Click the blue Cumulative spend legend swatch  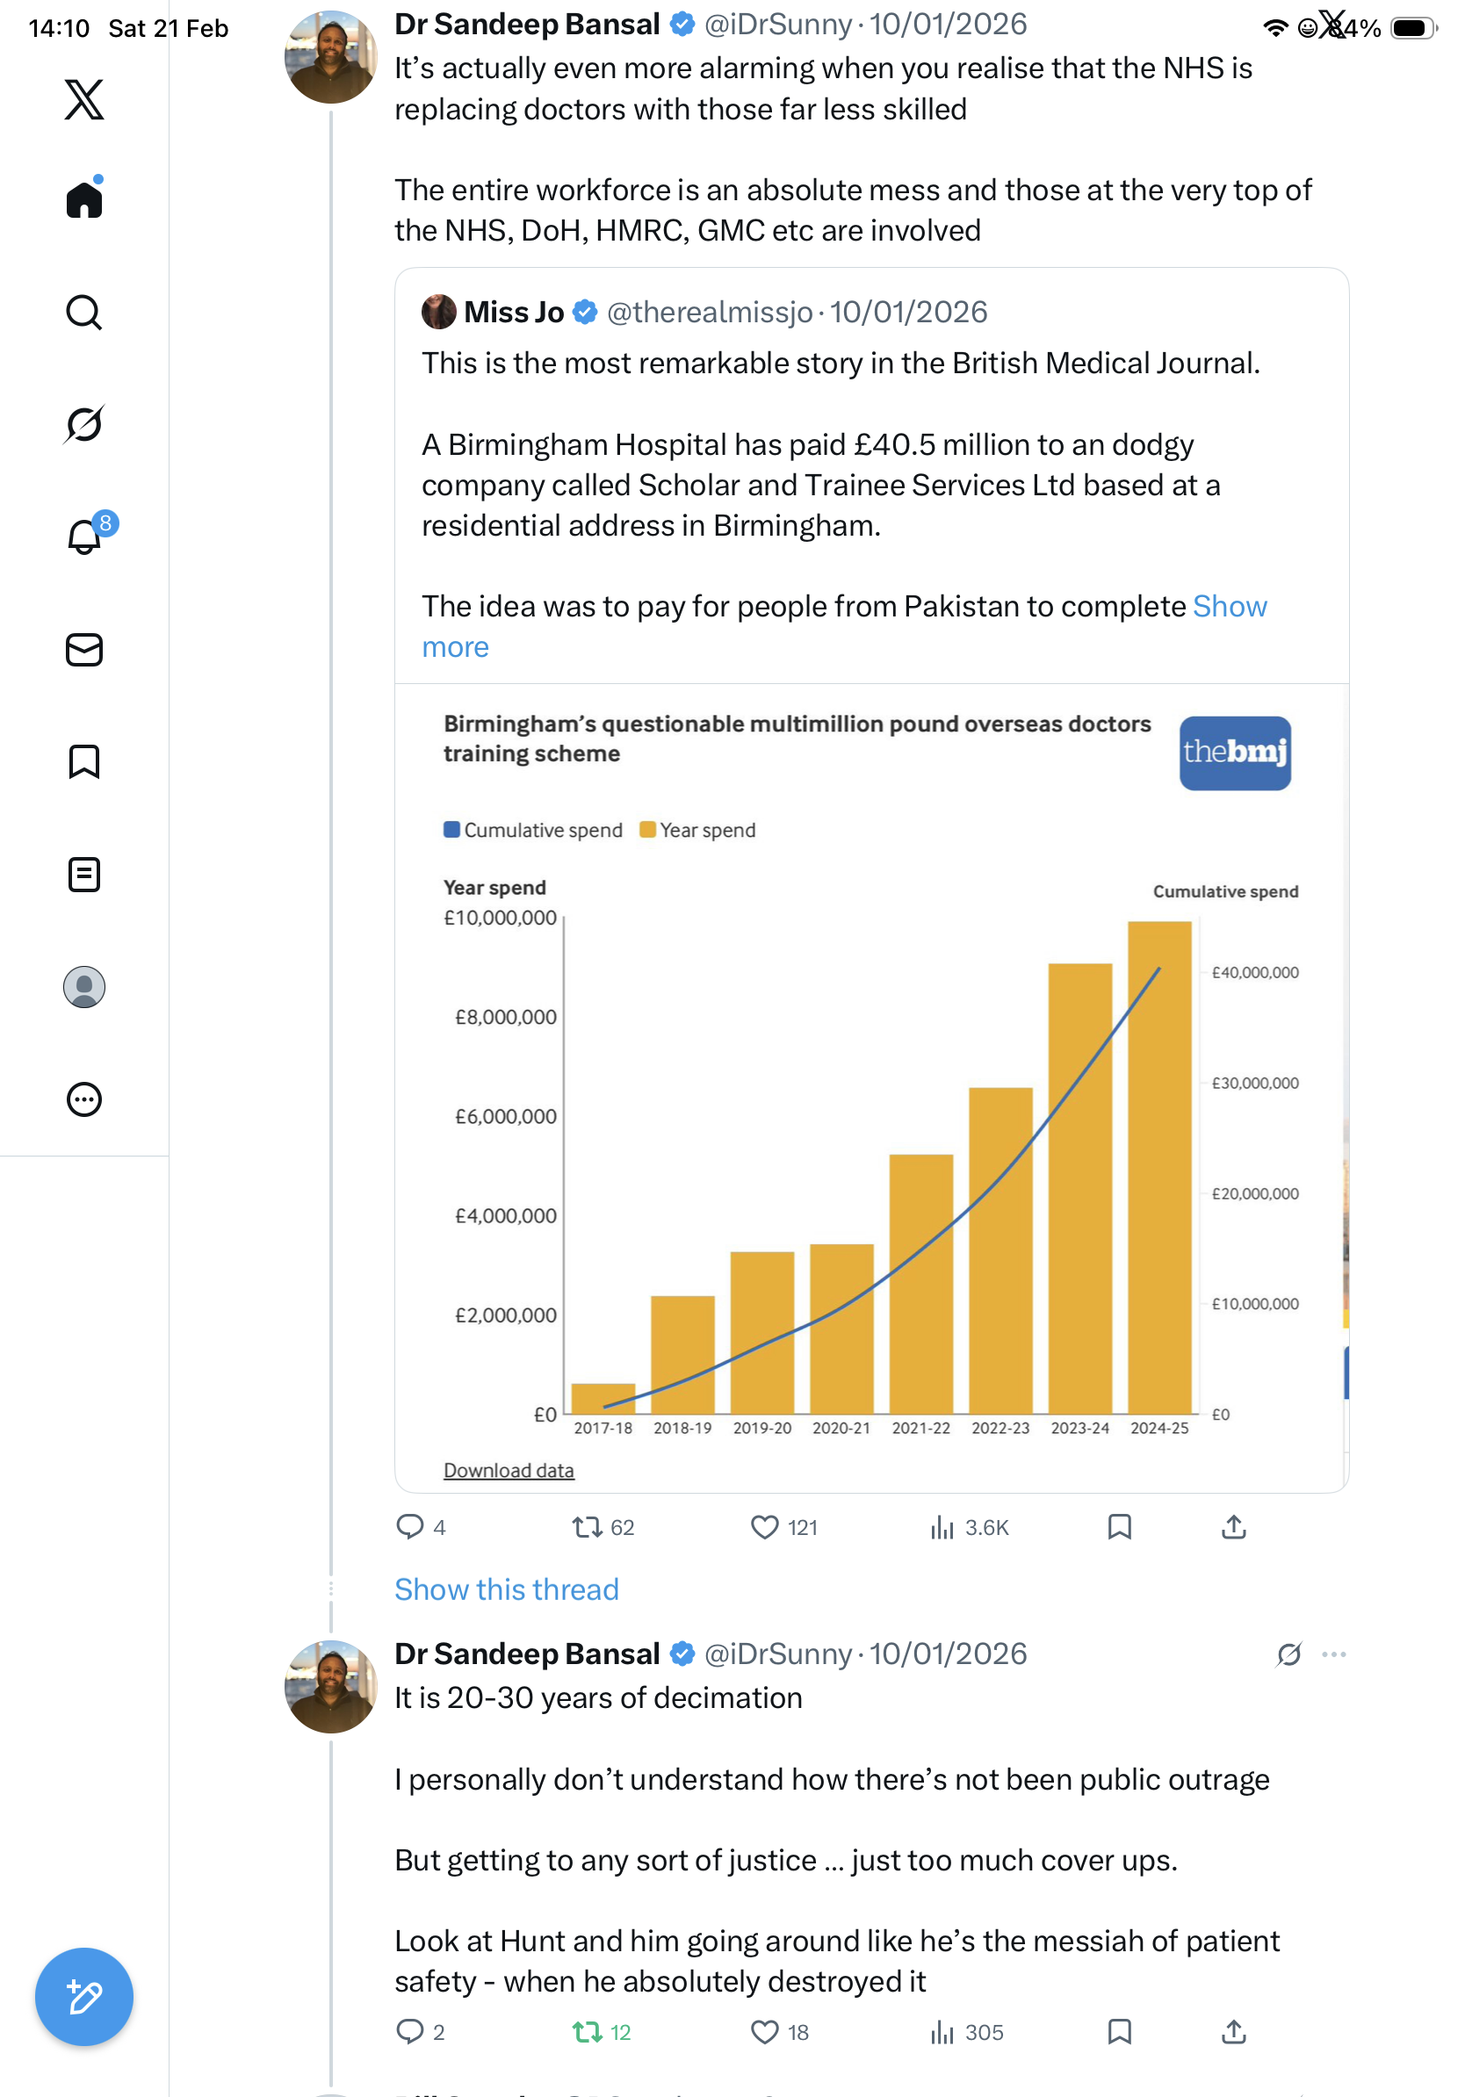[x=451, y=829]
